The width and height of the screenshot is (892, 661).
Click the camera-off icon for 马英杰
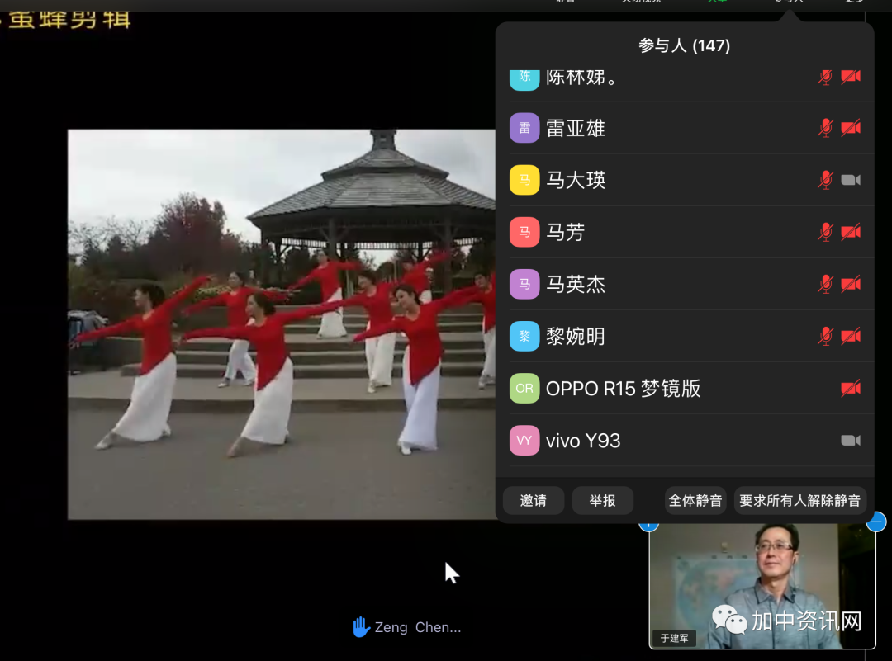[x=851, y=284]
